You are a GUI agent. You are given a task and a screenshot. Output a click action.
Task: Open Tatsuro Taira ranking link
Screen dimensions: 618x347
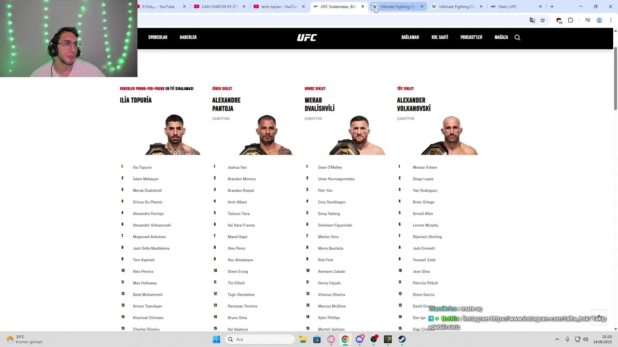pos(239,214)
